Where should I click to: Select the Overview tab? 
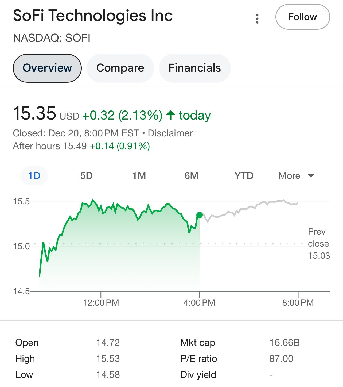click(x=47, y=68)
